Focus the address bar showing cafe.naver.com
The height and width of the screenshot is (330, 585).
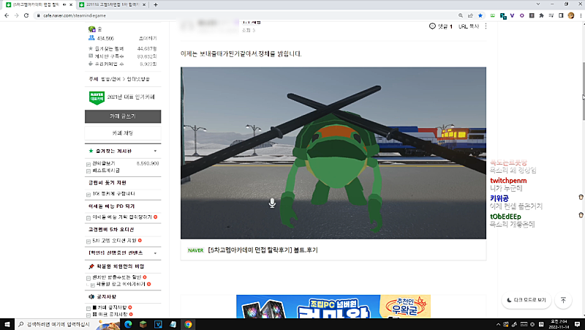(x=246, y=15)
